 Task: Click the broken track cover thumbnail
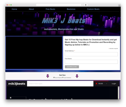[x=18, y=98]
